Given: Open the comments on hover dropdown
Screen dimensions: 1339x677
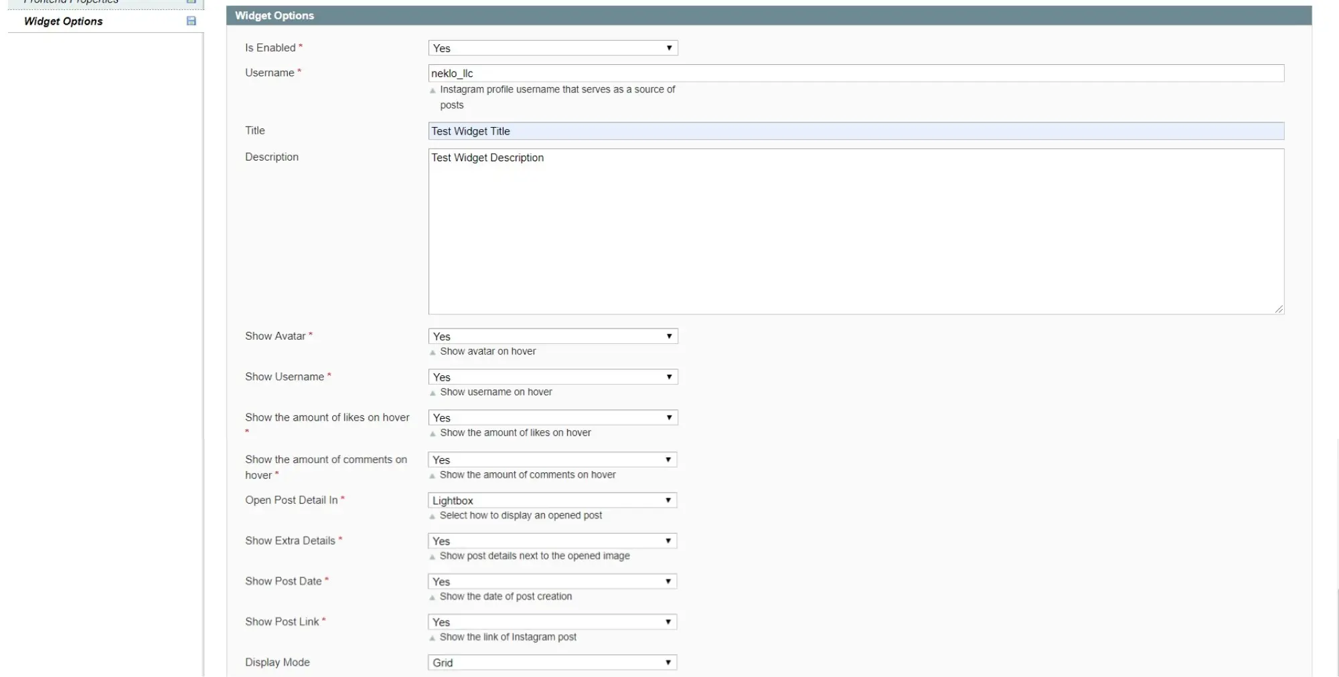Looking at the screenshot, I should [x=552, y=460].
